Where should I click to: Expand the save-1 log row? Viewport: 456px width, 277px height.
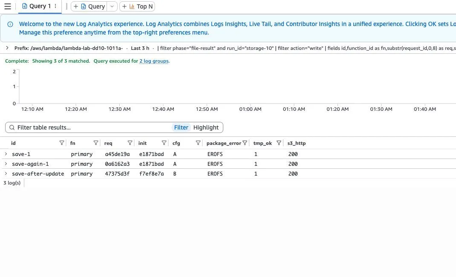(x=6, y=154)
